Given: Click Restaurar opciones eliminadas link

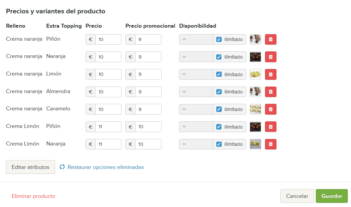Looking at the screenshot, I should tap(105, 167).
